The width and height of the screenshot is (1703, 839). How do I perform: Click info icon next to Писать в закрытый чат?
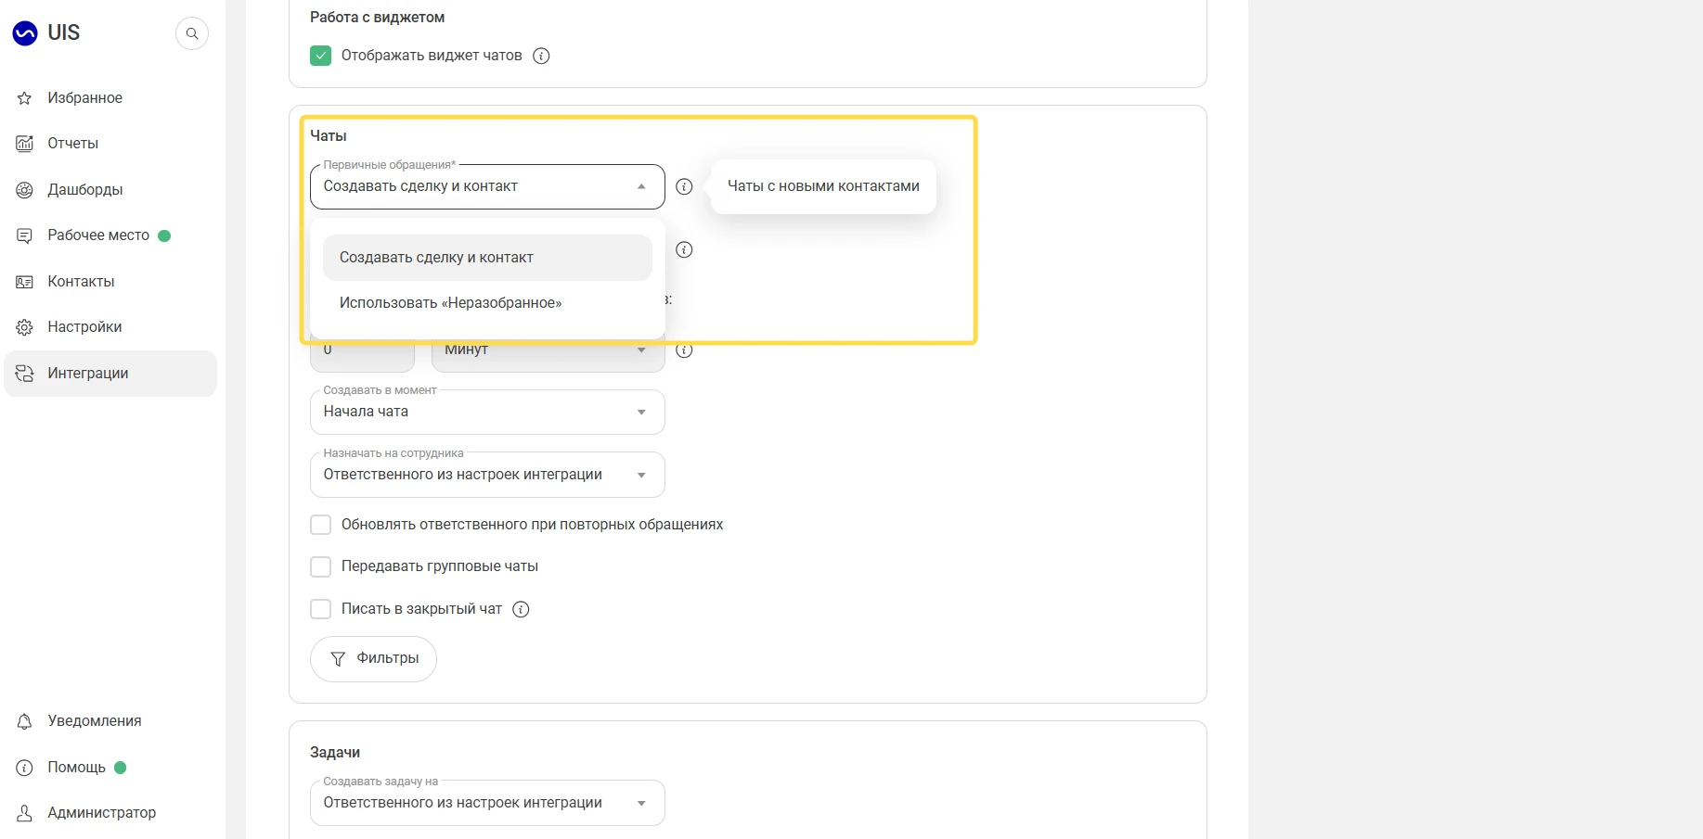coord(521,609)
